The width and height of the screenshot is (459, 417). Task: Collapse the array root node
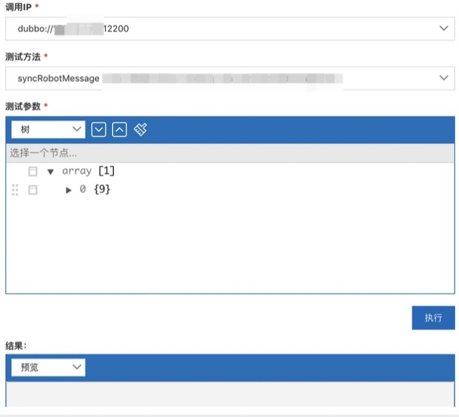(x=51, y=171)
